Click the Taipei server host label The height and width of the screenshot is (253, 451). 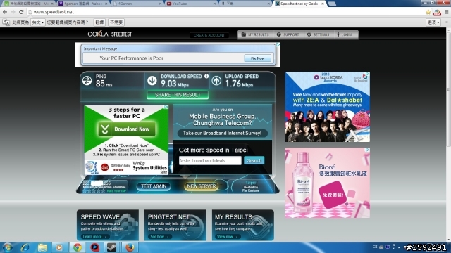pos(251,186)
